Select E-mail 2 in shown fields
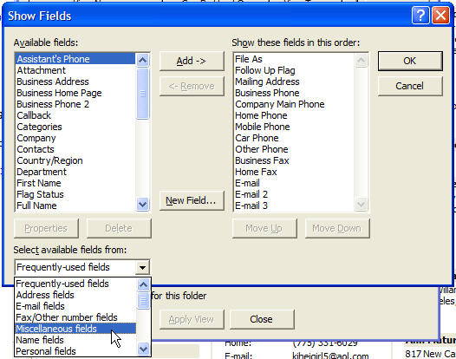This screenshot has width=456, height=359. (294, 194)
